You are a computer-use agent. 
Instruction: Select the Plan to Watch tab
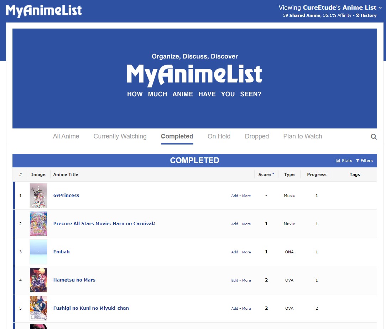tap(302, 136)
